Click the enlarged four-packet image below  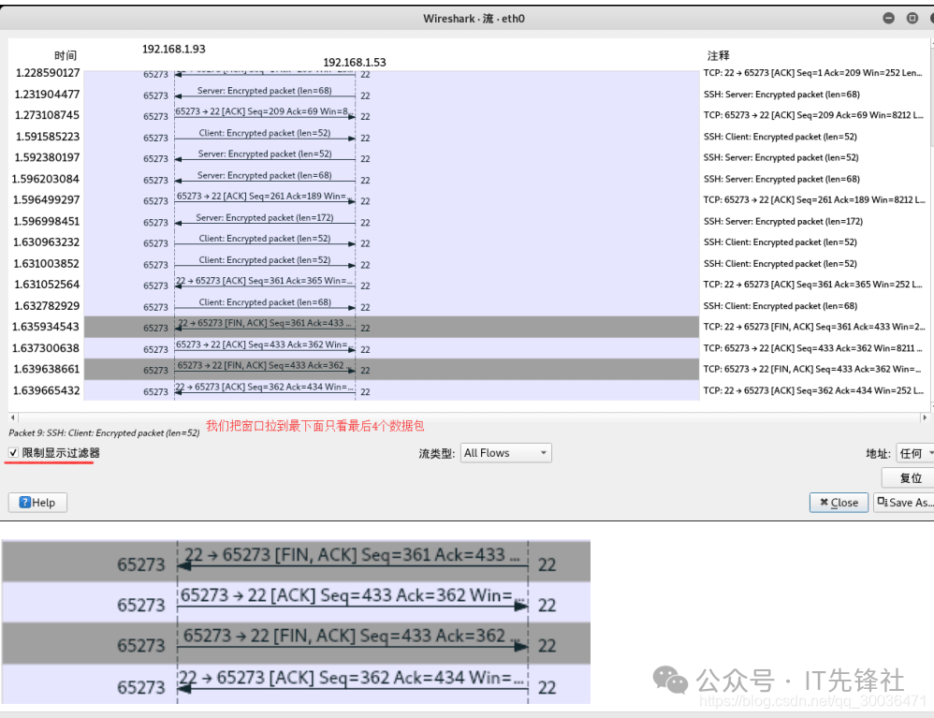click(296, 622)
